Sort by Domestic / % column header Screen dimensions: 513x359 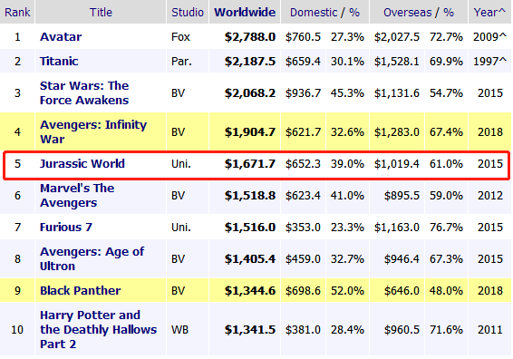point(324,12)
